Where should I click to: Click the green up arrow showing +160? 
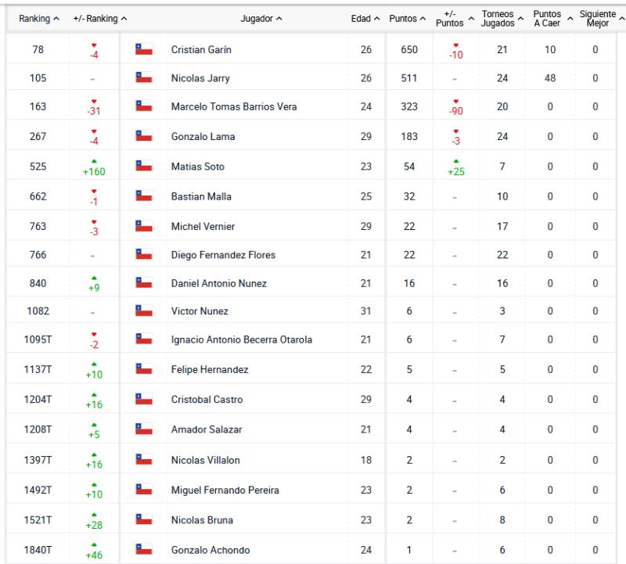click(94, 167)
